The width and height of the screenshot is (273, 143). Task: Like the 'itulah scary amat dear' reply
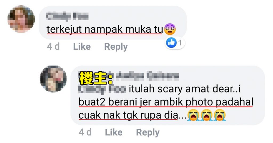[114, 132]
